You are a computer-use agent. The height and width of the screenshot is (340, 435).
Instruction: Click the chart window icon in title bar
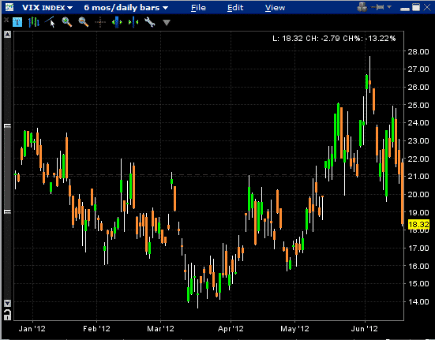(9, 7)
